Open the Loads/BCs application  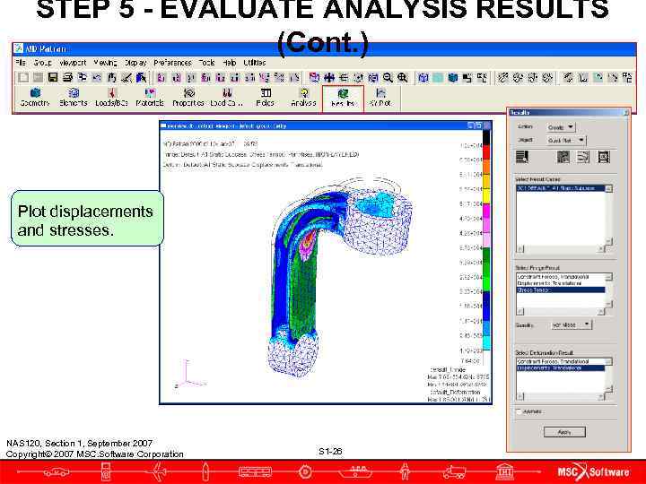pos(111,98)
